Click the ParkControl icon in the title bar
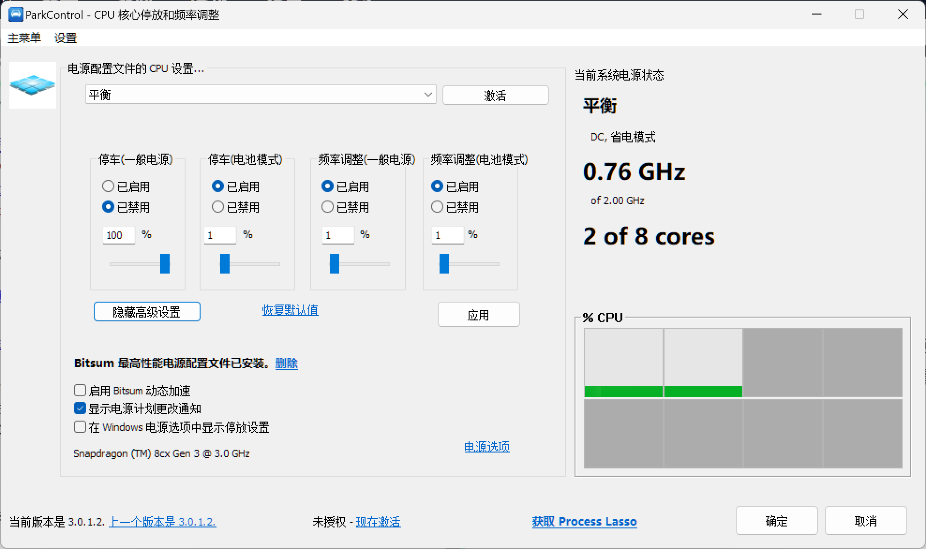926x549 pixels. point(15,15)
